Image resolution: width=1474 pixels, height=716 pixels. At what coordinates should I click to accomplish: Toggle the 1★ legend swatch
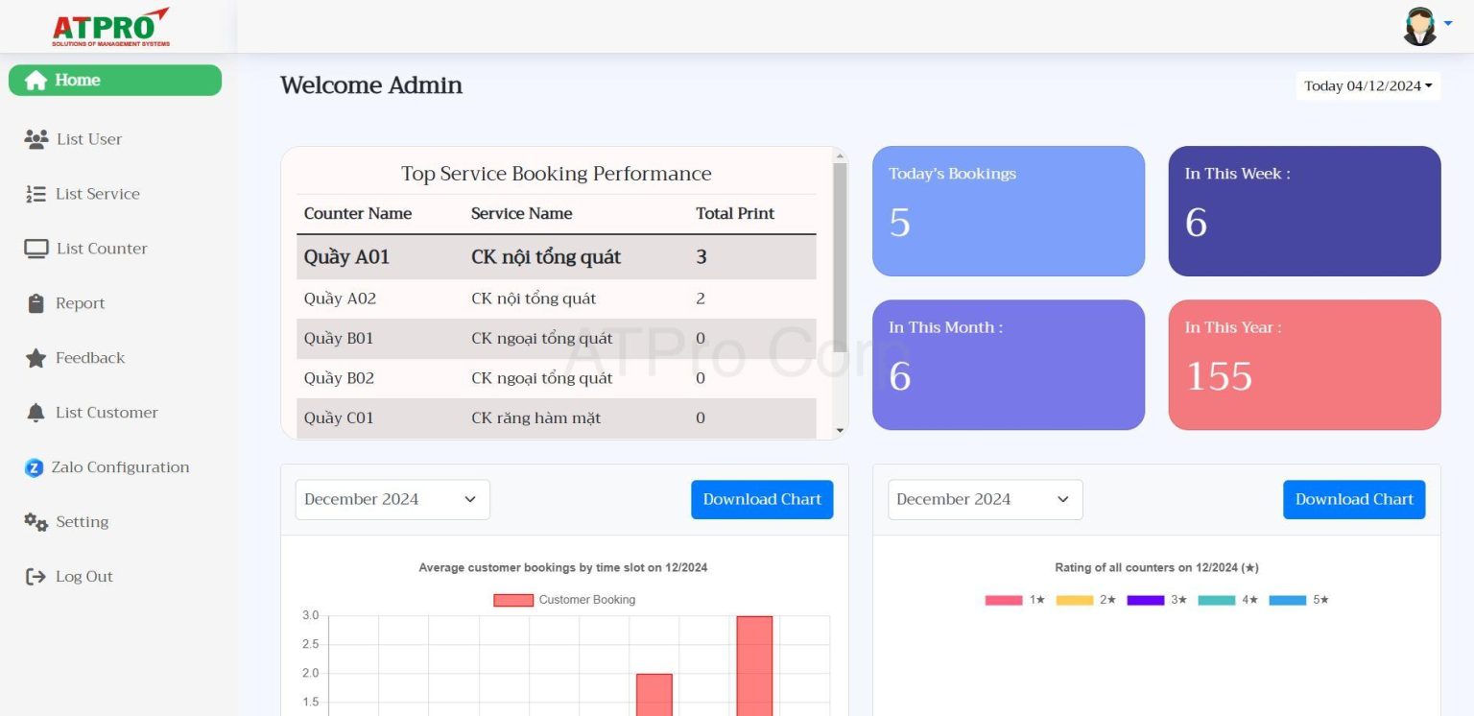point(1004,601)
